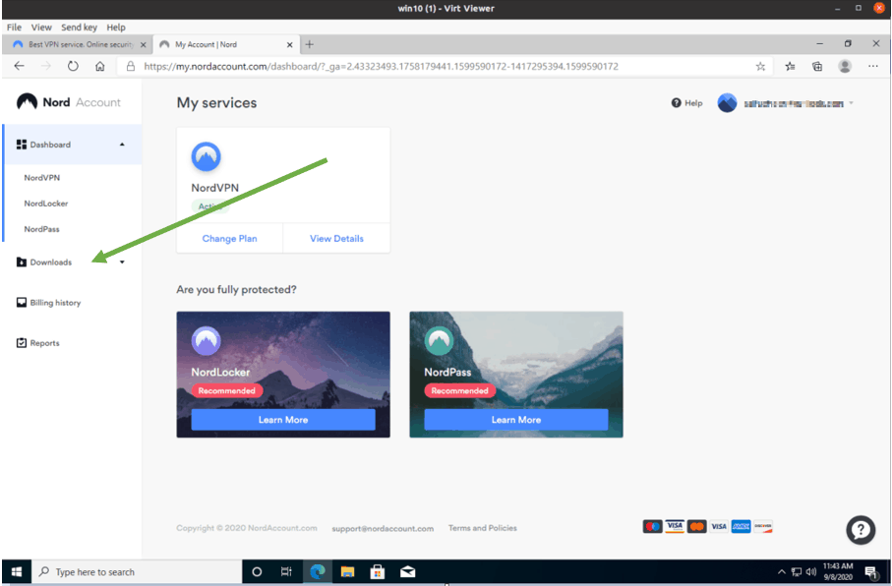Image resolution: width=892 pixels, height=586 pixels.
Task: Select NordLocker in the sidebar
Action: click(x=45, y=204)
